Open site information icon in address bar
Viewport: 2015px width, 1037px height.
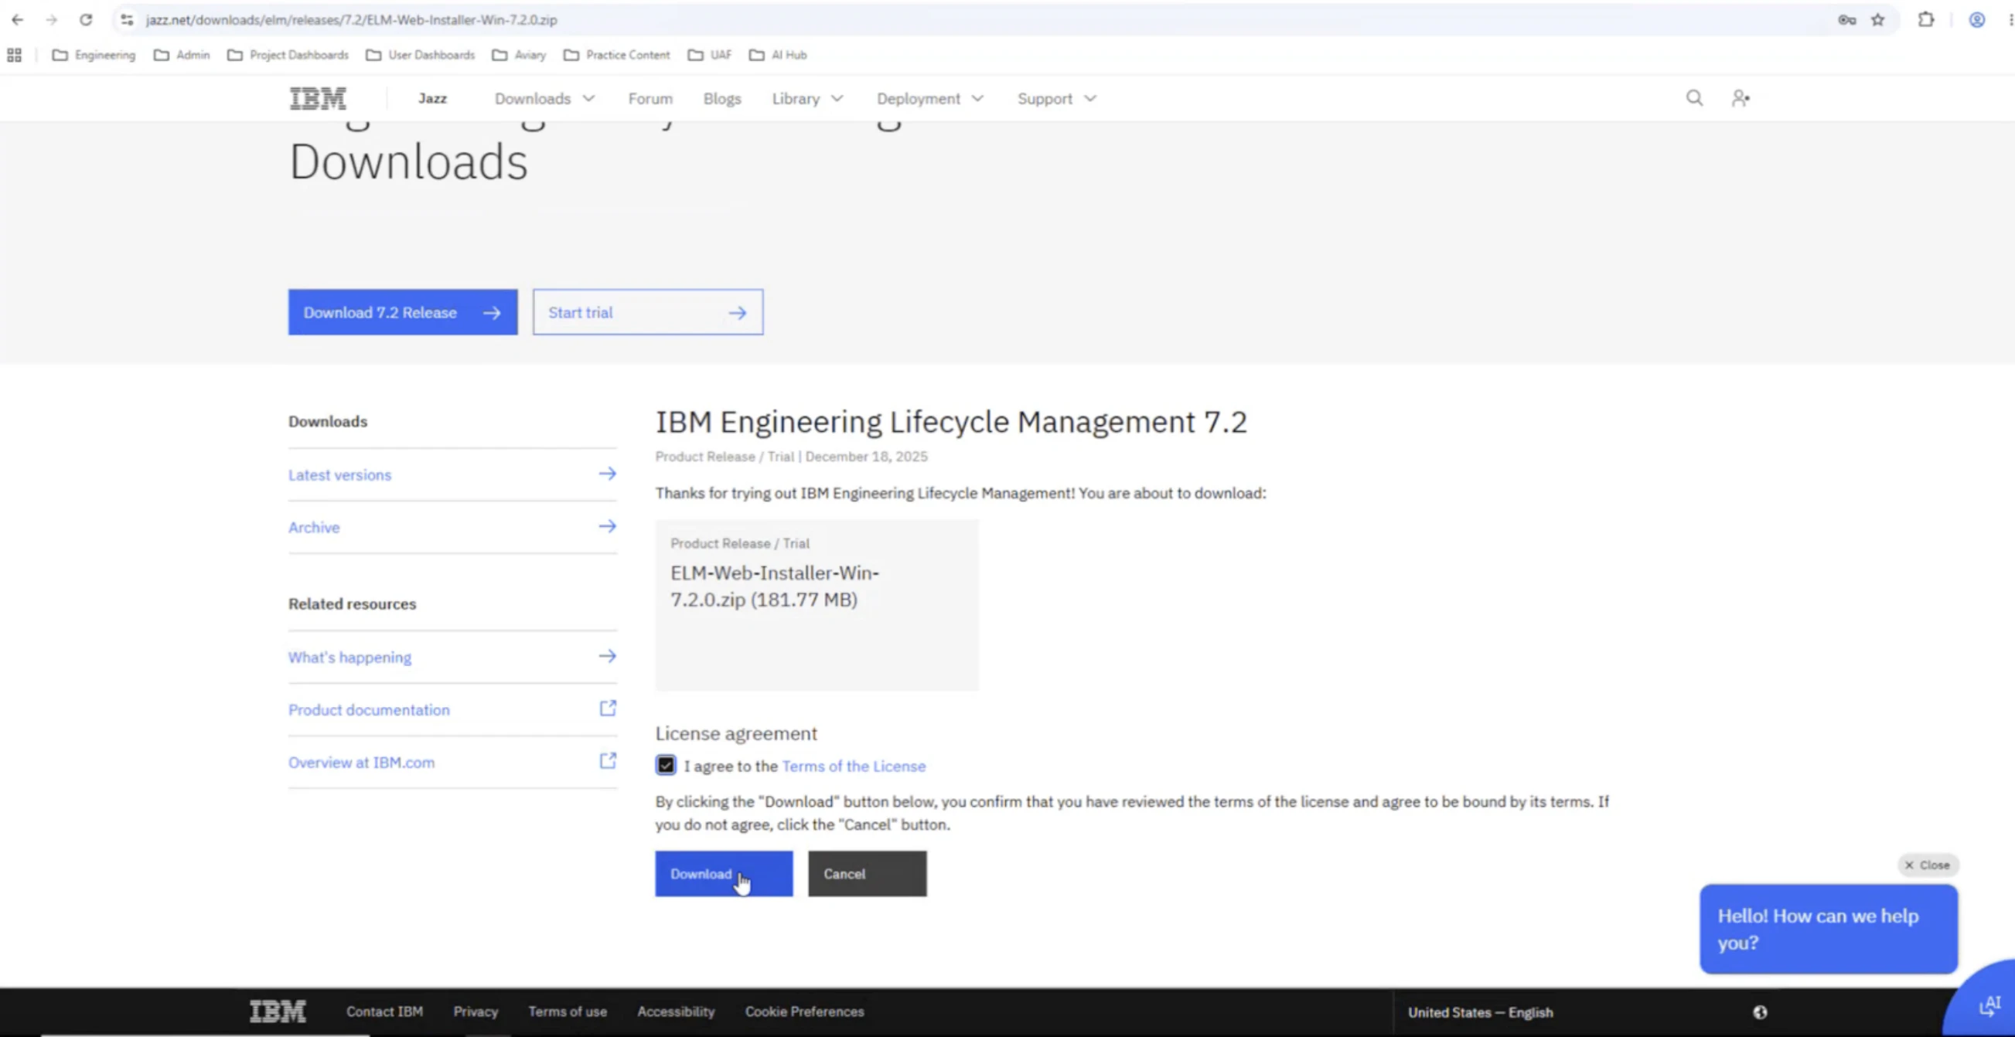[x=127, y=19]
